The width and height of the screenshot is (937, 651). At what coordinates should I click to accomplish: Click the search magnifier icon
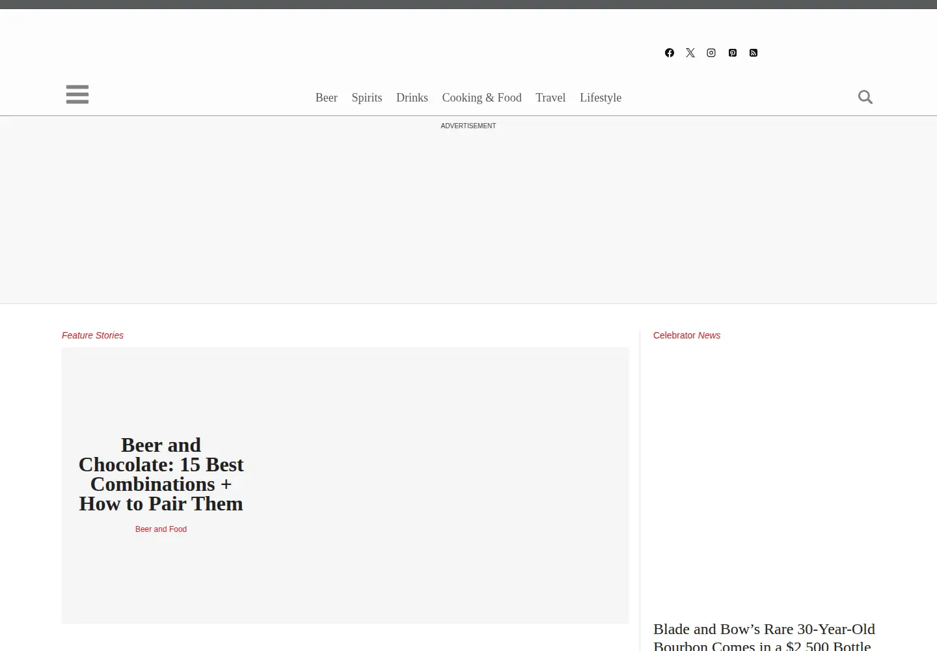point(865,97)
